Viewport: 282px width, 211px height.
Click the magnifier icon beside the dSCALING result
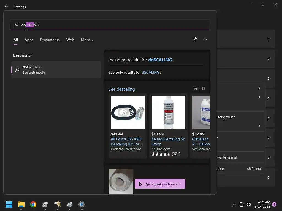[x=17, y=70]
